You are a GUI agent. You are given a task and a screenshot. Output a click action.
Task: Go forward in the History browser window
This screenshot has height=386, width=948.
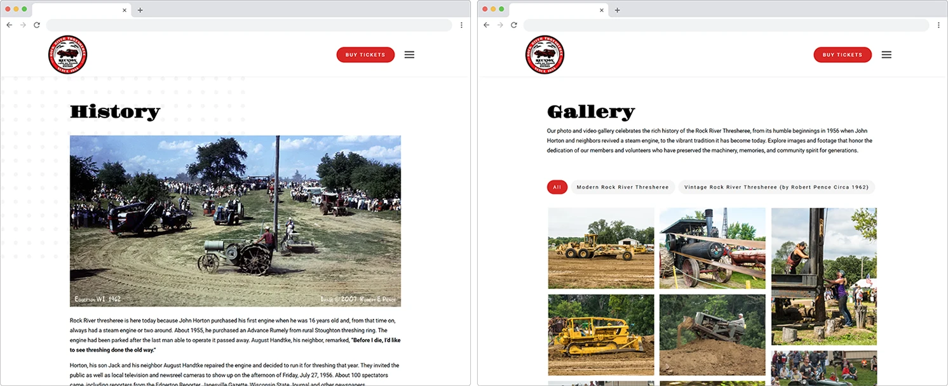pyautogui.click(x=22, y=25)
